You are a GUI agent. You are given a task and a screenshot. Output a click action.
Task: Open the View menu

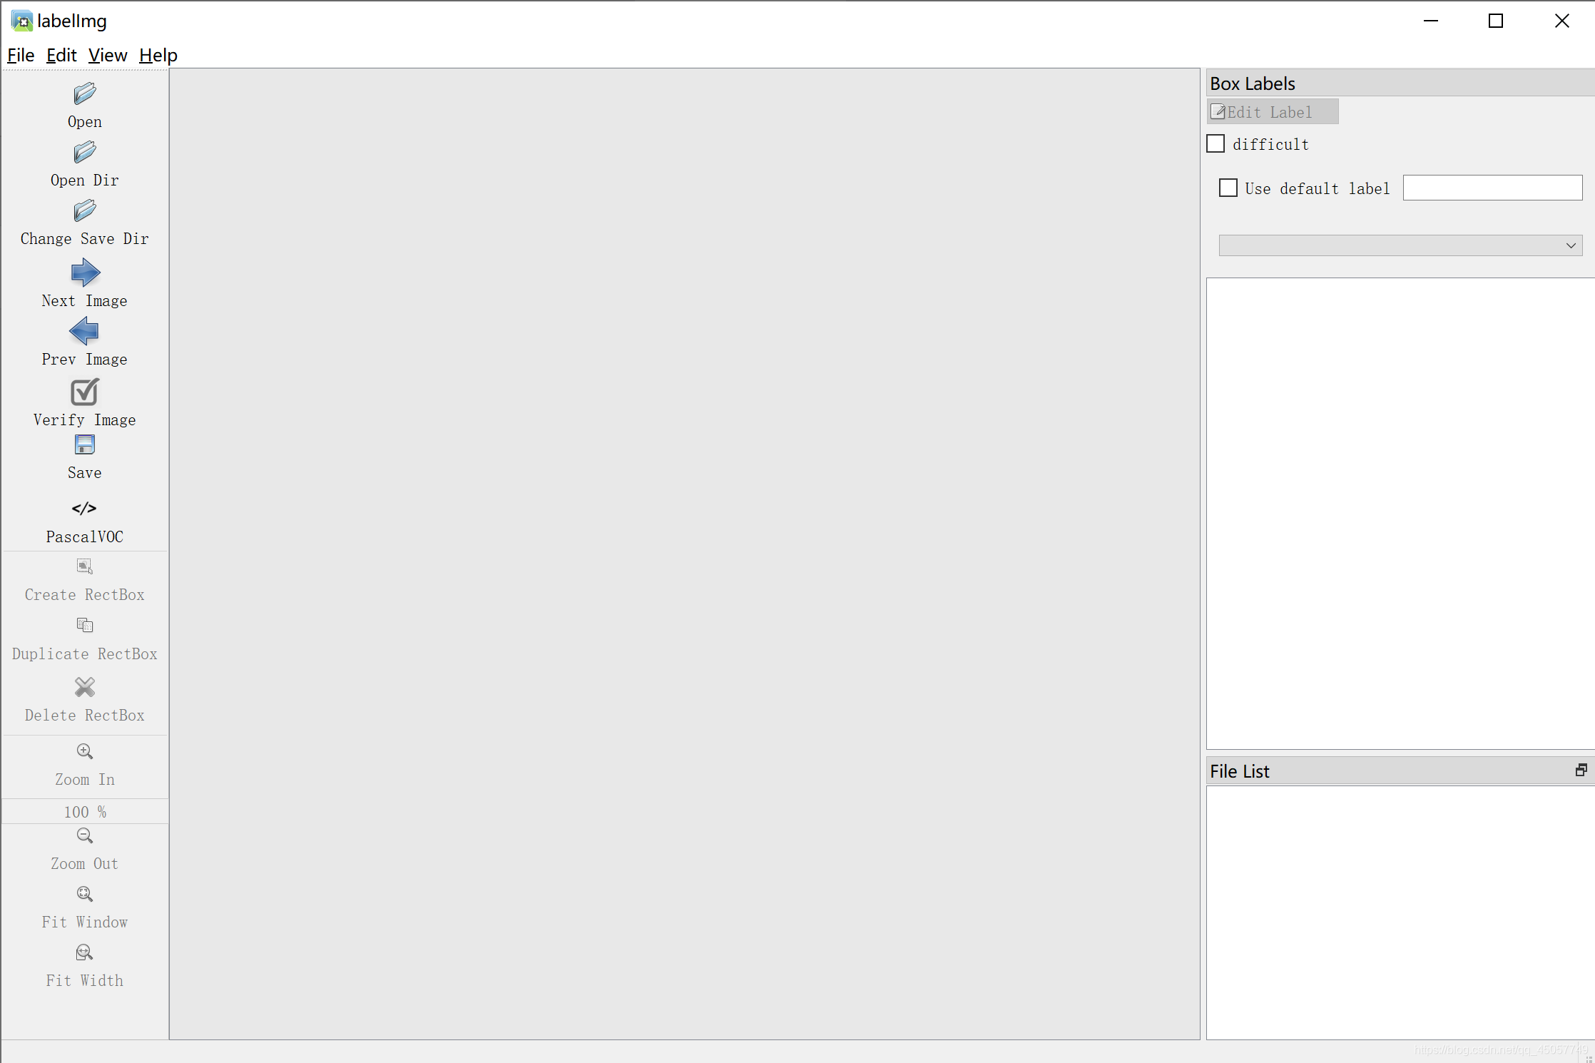(x=107, y=54)
